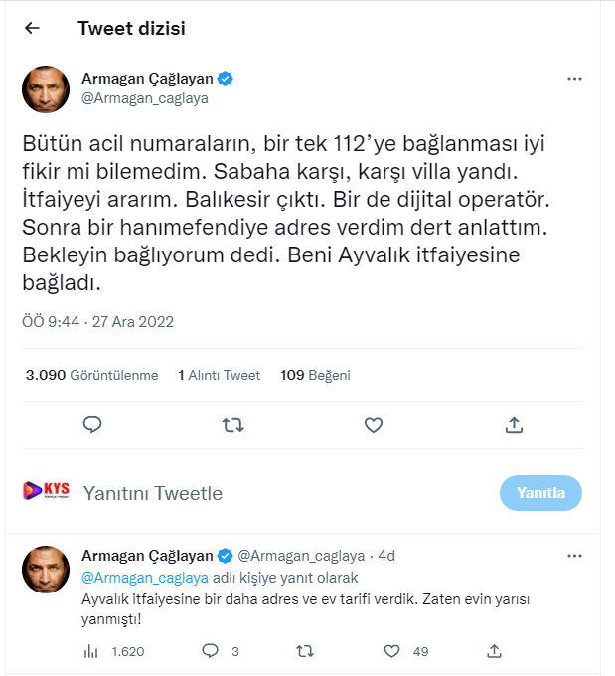Open Armagan Çağlayan's profile picture on main tweet
The width and height of the screenshot is (615, 676).
coord(46,90)
